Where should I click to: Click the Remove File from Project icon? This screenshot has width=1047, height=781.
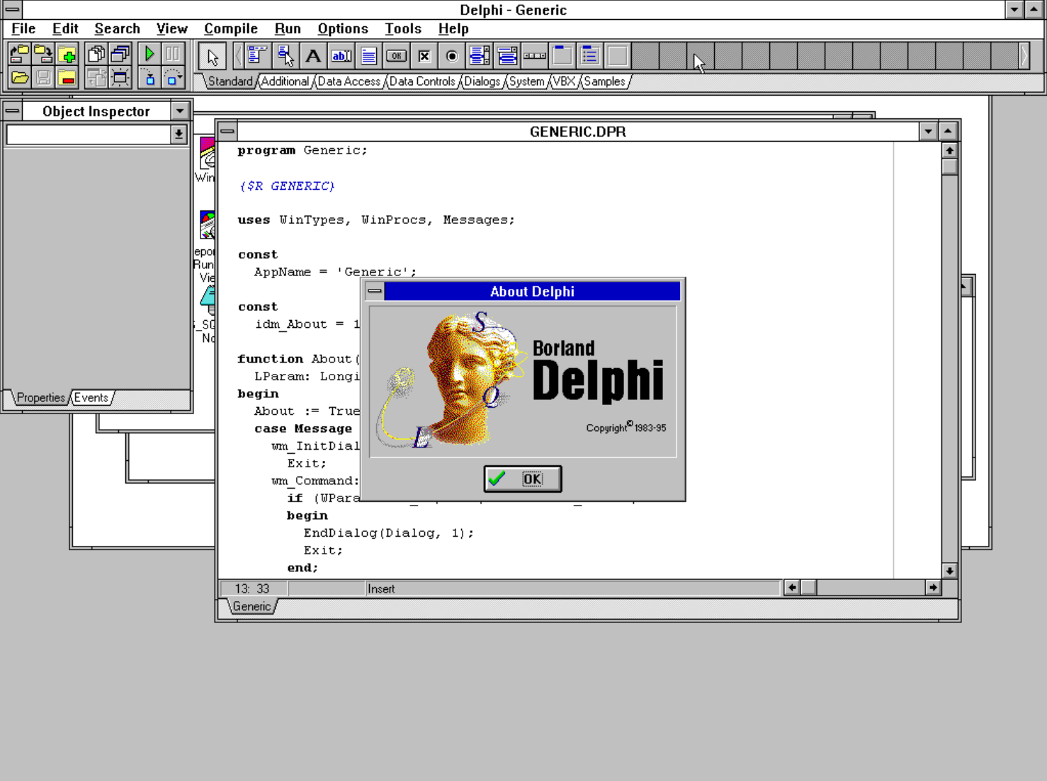click(67, 78)
